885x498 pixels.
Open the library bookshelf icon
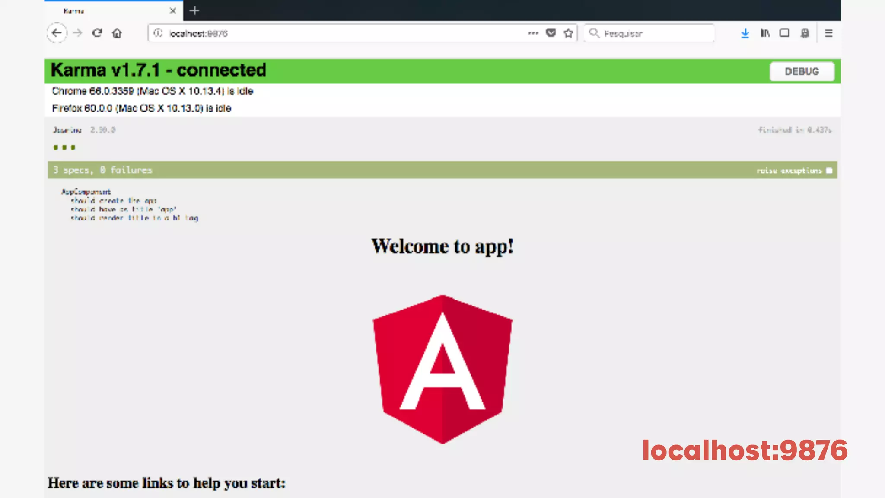tap(765, 33)
